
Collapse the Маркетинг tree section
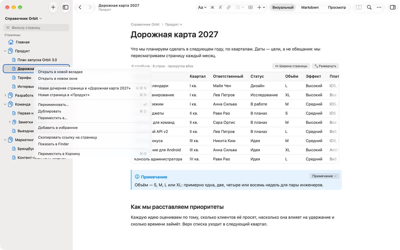point(5,140)
